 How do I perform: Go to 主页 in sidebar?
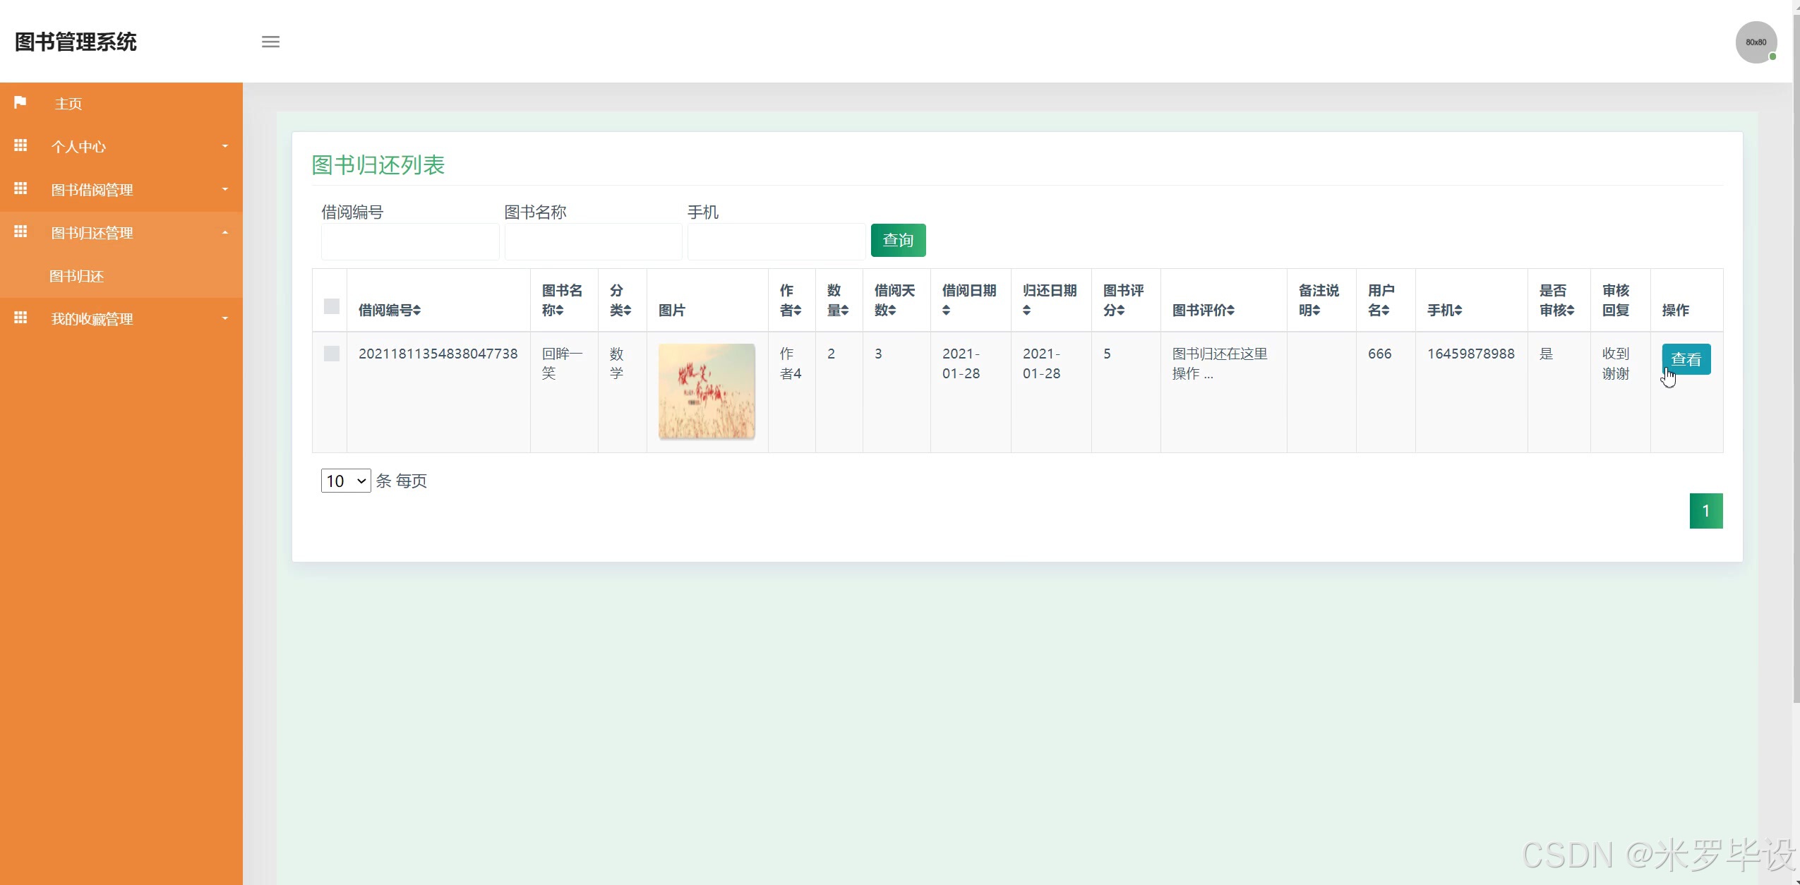coord(68,104)
